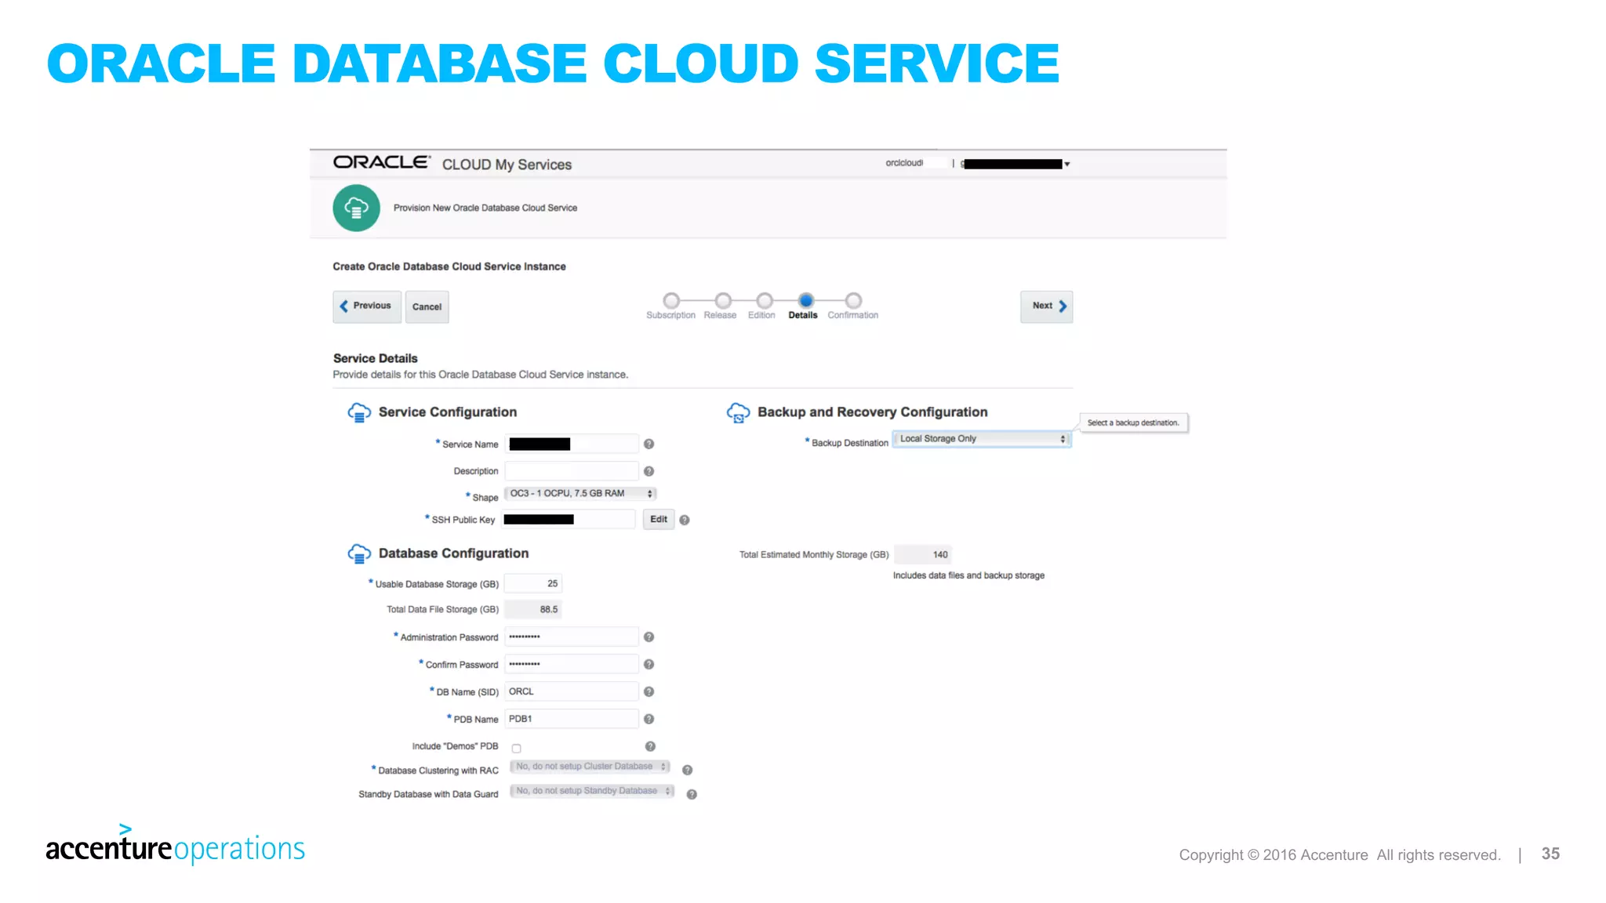Image resolution: width=1606 pixels, height=903 pixels.
Task: Click the PDB Name field
Action: tap(572, 719)
